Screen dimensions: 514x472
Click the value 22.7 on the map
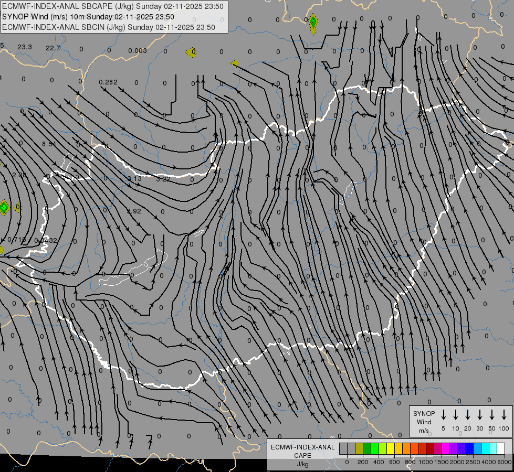[x=53, y=48]
